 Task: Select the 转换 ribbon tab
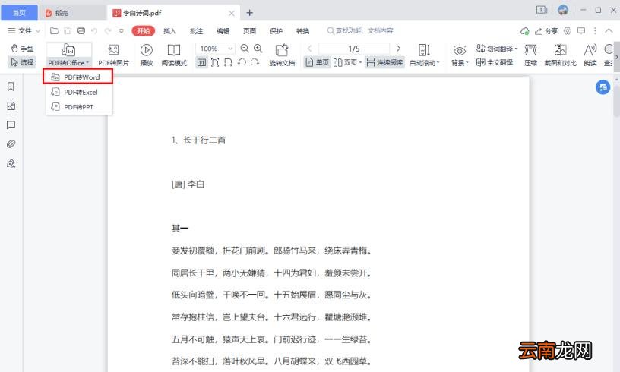pyautogui.click(x=302, y=31)
